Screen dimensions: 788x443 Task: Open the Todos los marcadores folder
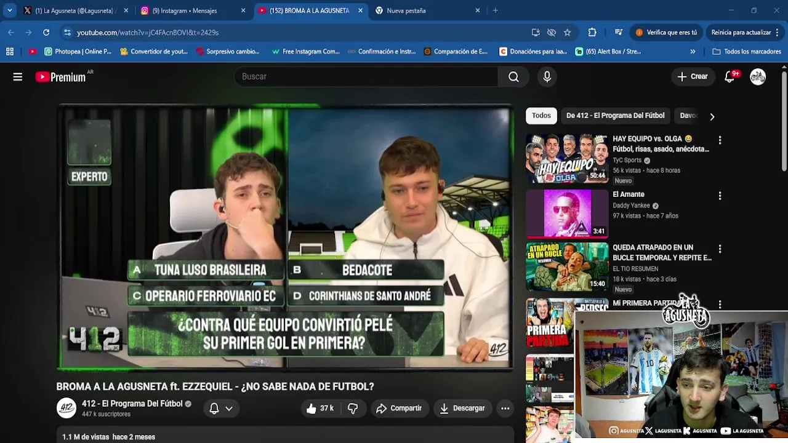pos(746,52)
